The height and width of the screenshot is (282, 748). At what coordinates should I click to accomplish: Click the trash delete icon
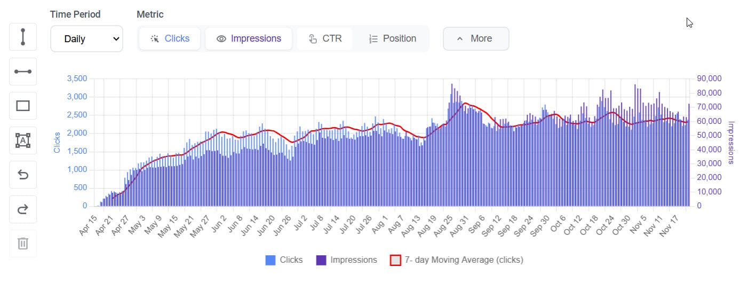point(23,244)
